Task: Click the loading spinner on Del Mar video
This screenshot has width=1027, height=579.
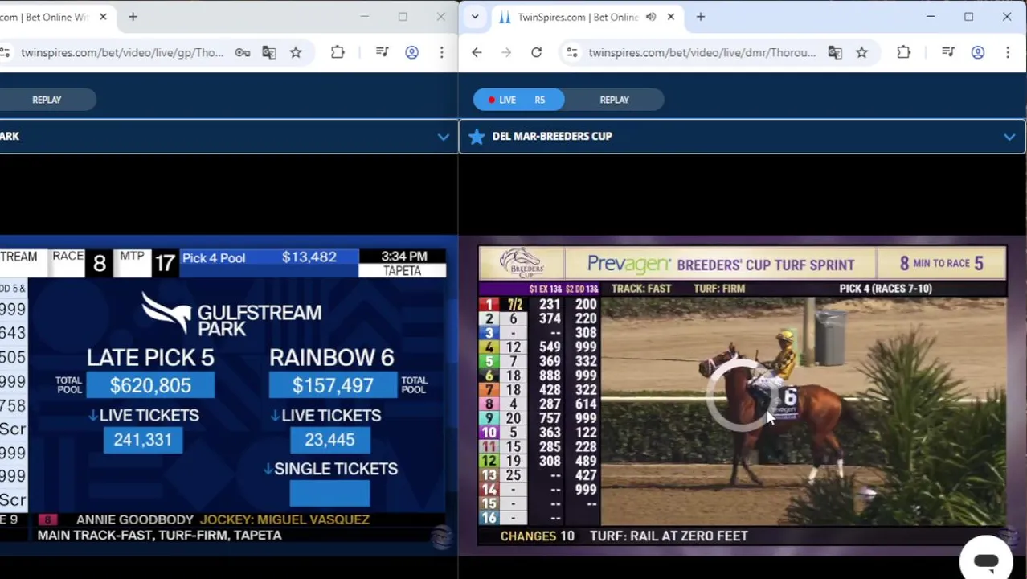Action: coord(741,396)
